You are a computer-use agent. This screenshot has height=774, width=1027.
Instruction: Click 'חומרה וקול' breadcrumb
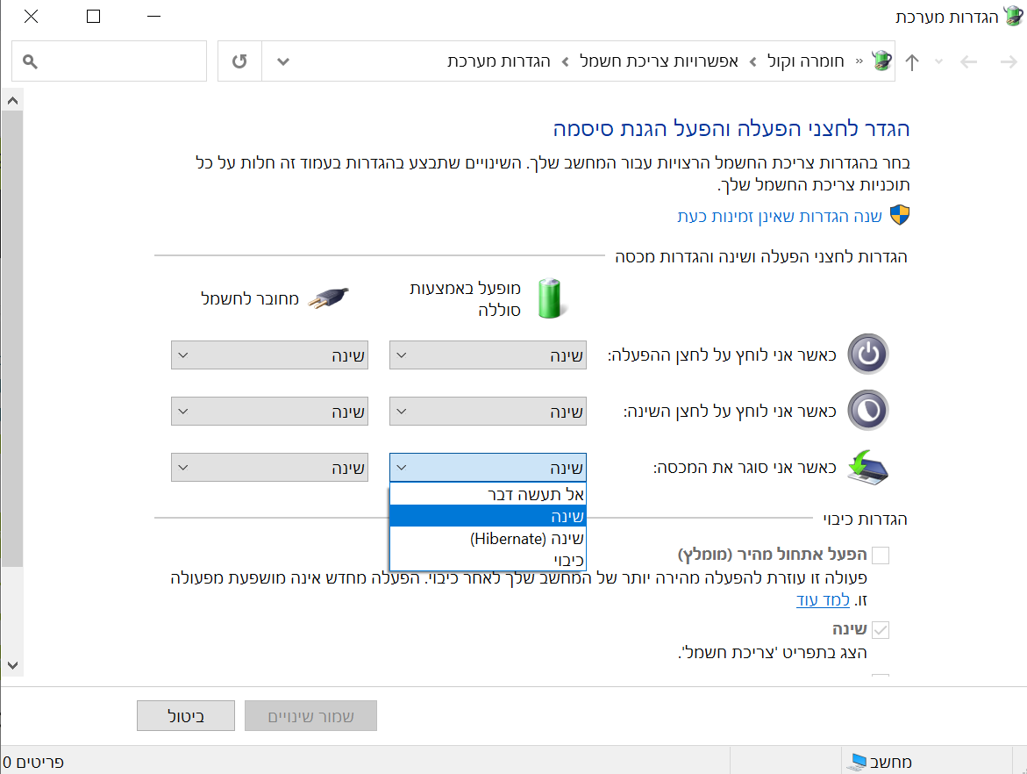[806, 61]
